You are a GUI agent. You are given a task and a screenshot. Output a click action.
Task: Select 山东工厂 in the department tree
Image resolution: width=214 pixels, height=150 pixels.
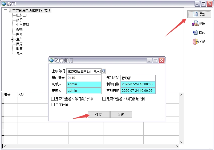22,15
